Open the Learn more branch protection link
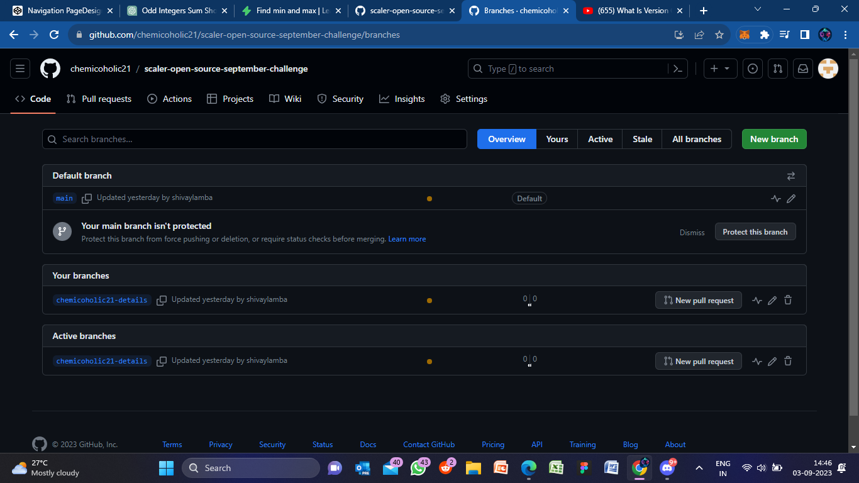The width and height of the screenshot is (859, 483). point(407,239)
